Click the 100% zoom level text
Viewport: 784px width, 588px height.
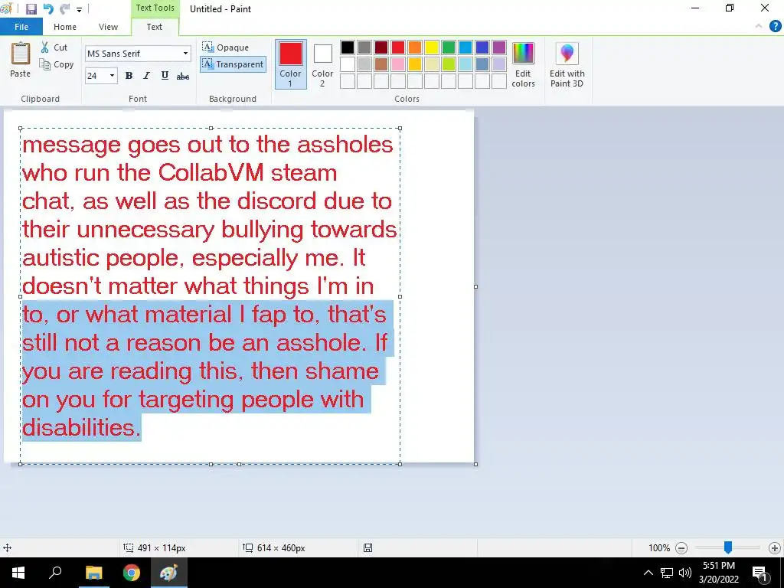(659, 548)
